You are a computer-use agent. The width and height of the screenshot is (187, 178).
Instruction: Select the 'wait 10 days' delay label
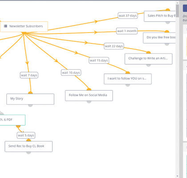[71, 73]
